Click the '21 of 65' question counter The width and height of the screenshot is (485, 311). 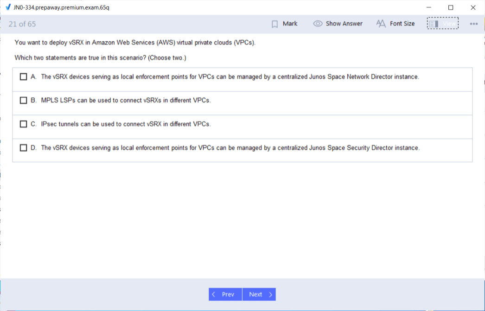click(x=22, y=24)
